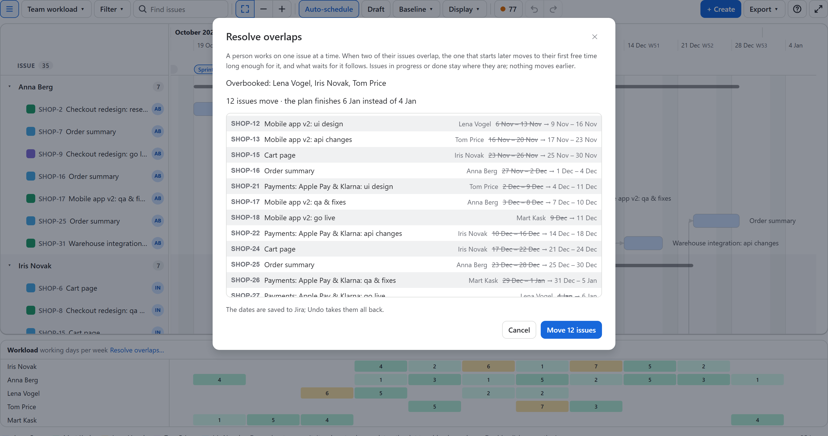828x436 pixels.
Task: Click the AB avatar on SHOP-7 row
Action: [157, 131]
